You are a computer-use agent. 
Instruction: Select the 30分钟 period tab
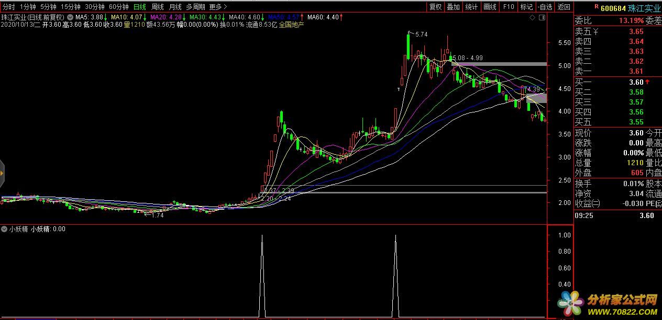tap(95, 7)
